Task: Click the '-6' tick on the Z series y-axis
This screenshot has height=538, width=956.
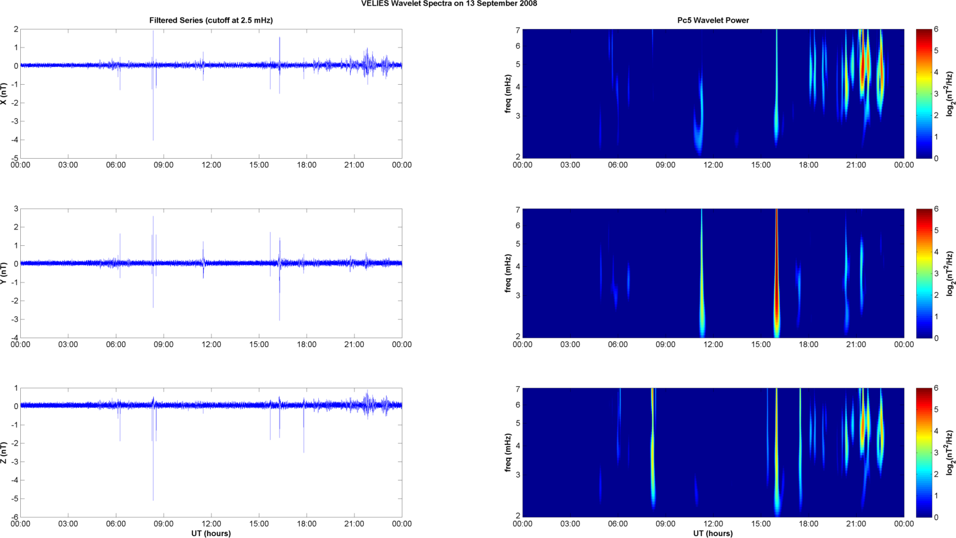Action: pyautogui.click(x=14, y=517)
